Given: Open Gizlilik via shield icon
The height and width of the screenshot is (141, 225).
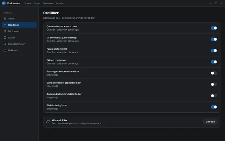Looking at the screenshot, I should (x=5, y=38).
